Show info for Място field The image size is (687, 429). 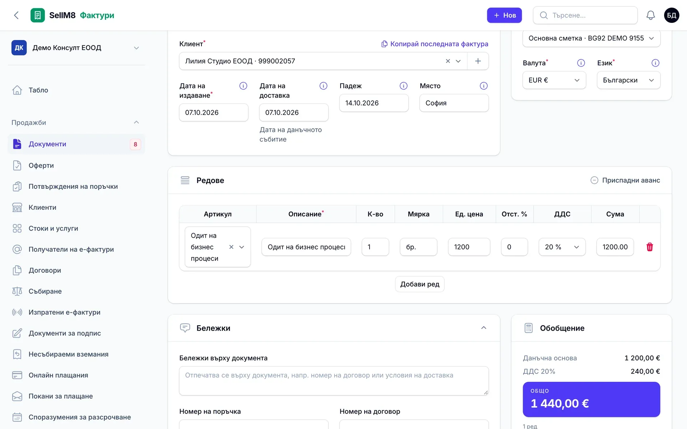pyautogui.click(x=484, y=86)
